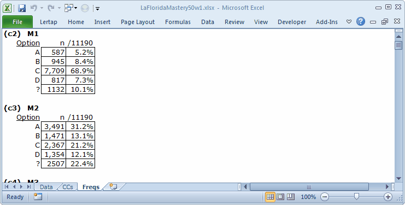Minimize the workbook window inside Excel
This screenshot has width=405, height=205.
(x=373, y=22)
